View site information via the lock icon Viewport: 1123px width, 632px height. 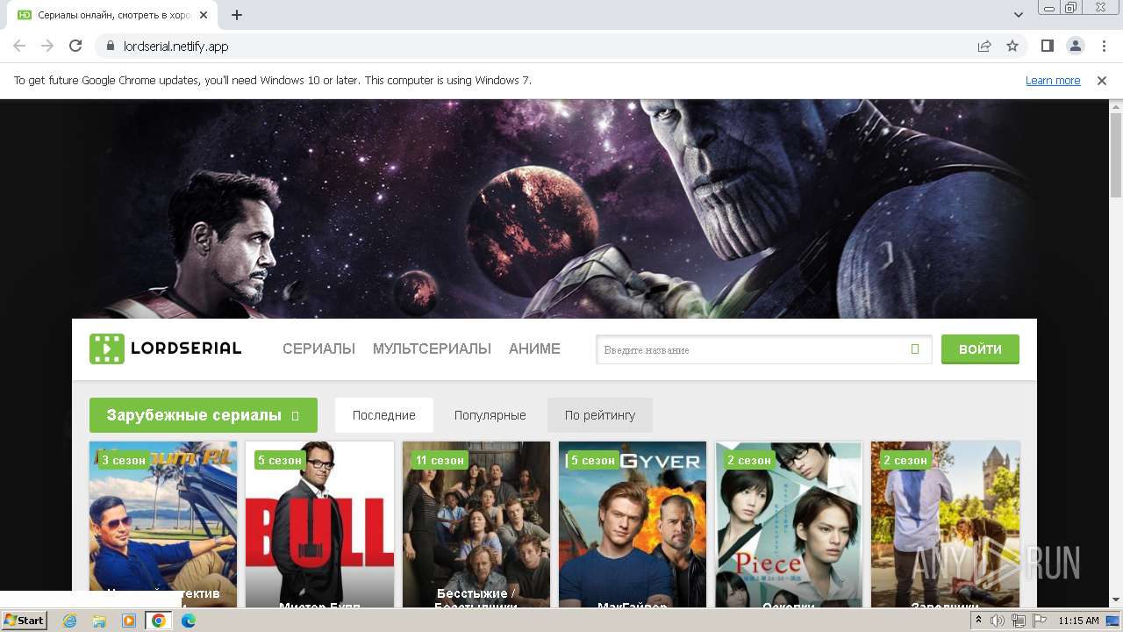tap(110, 46)
